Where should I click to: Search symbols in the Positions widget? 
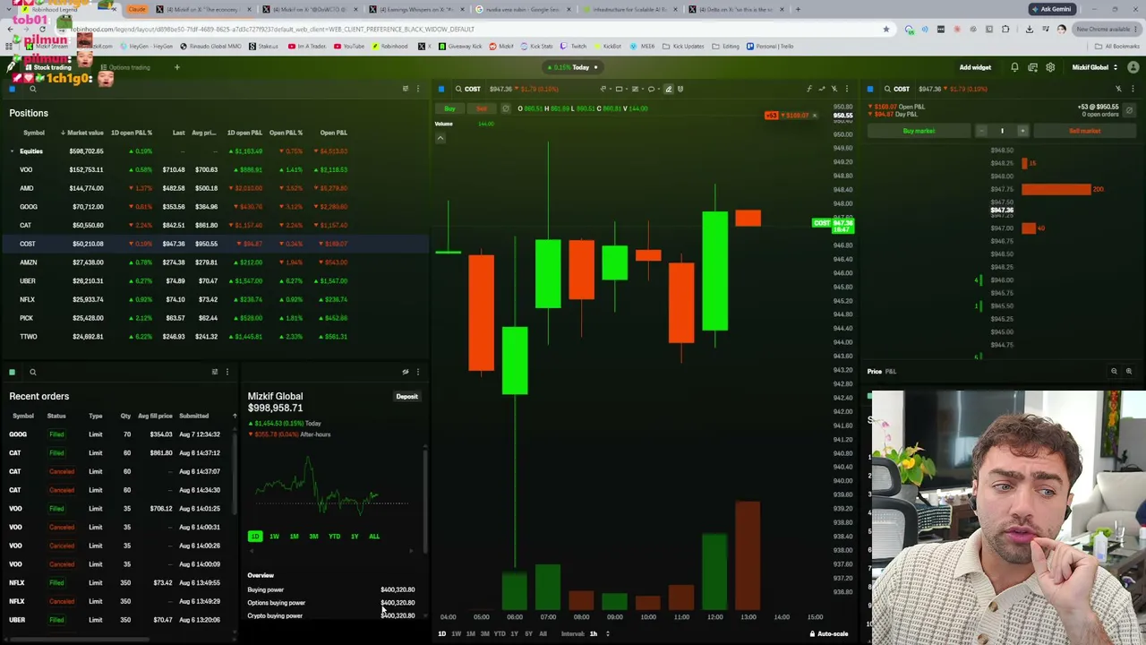point(33,89)
